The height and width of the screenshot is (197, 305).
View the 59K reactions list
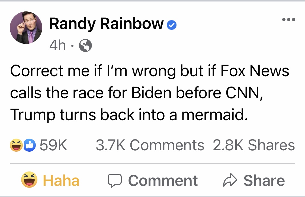coord(53,145)
